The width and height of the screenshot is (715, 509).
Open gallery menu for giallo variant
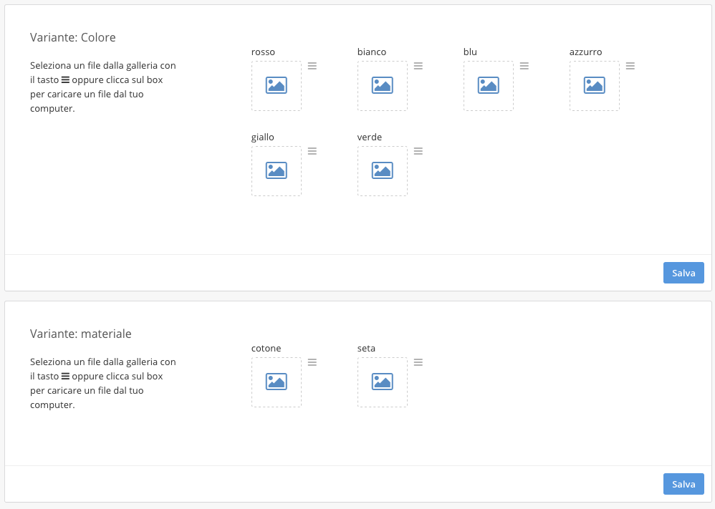312,151
